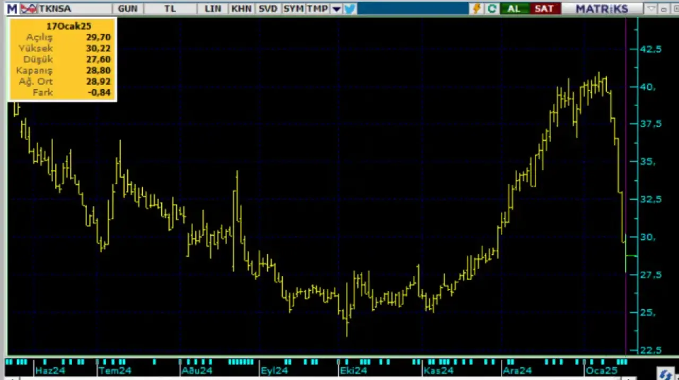Switch currency with the TL button
Screen dimensions: 679x380
click(170, 8)
